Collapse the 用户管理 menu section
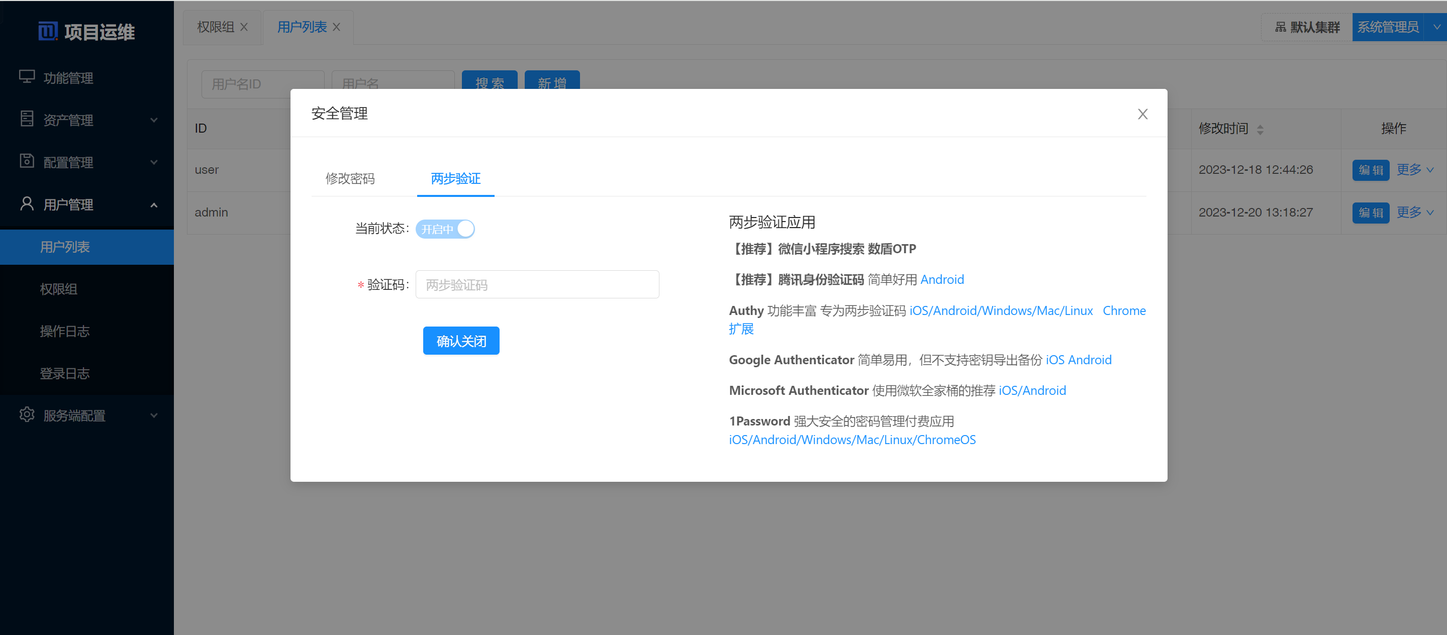Screen dimensions: 1447x635 coord(154,204)
